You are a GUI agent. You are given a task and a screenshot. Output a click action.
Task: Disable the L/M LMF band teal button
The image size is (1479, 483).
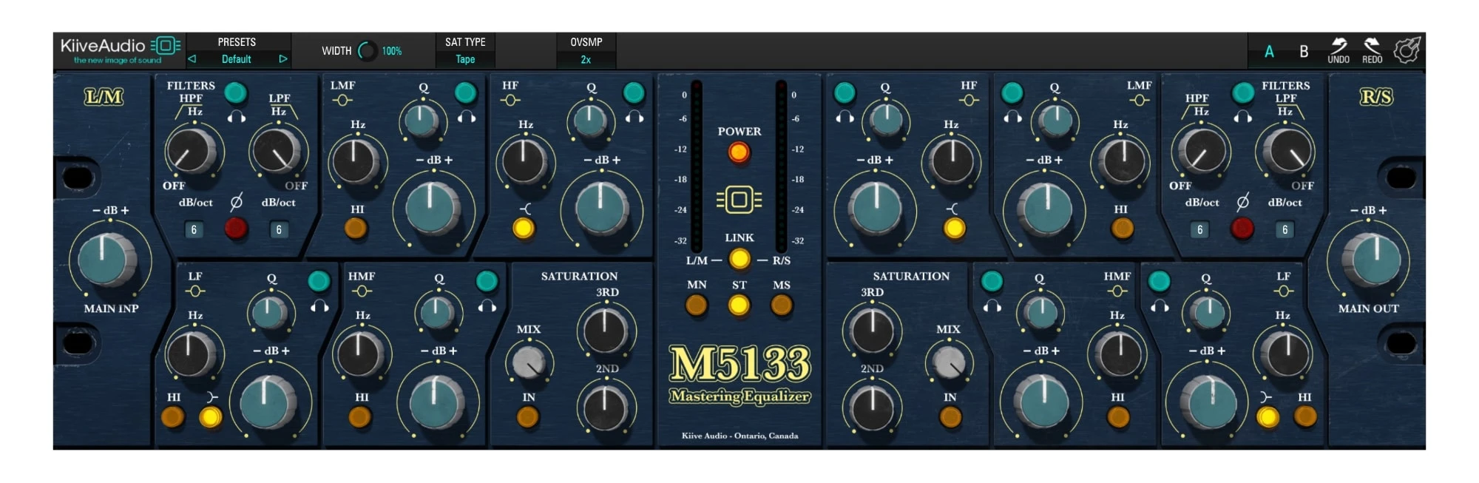465,92
